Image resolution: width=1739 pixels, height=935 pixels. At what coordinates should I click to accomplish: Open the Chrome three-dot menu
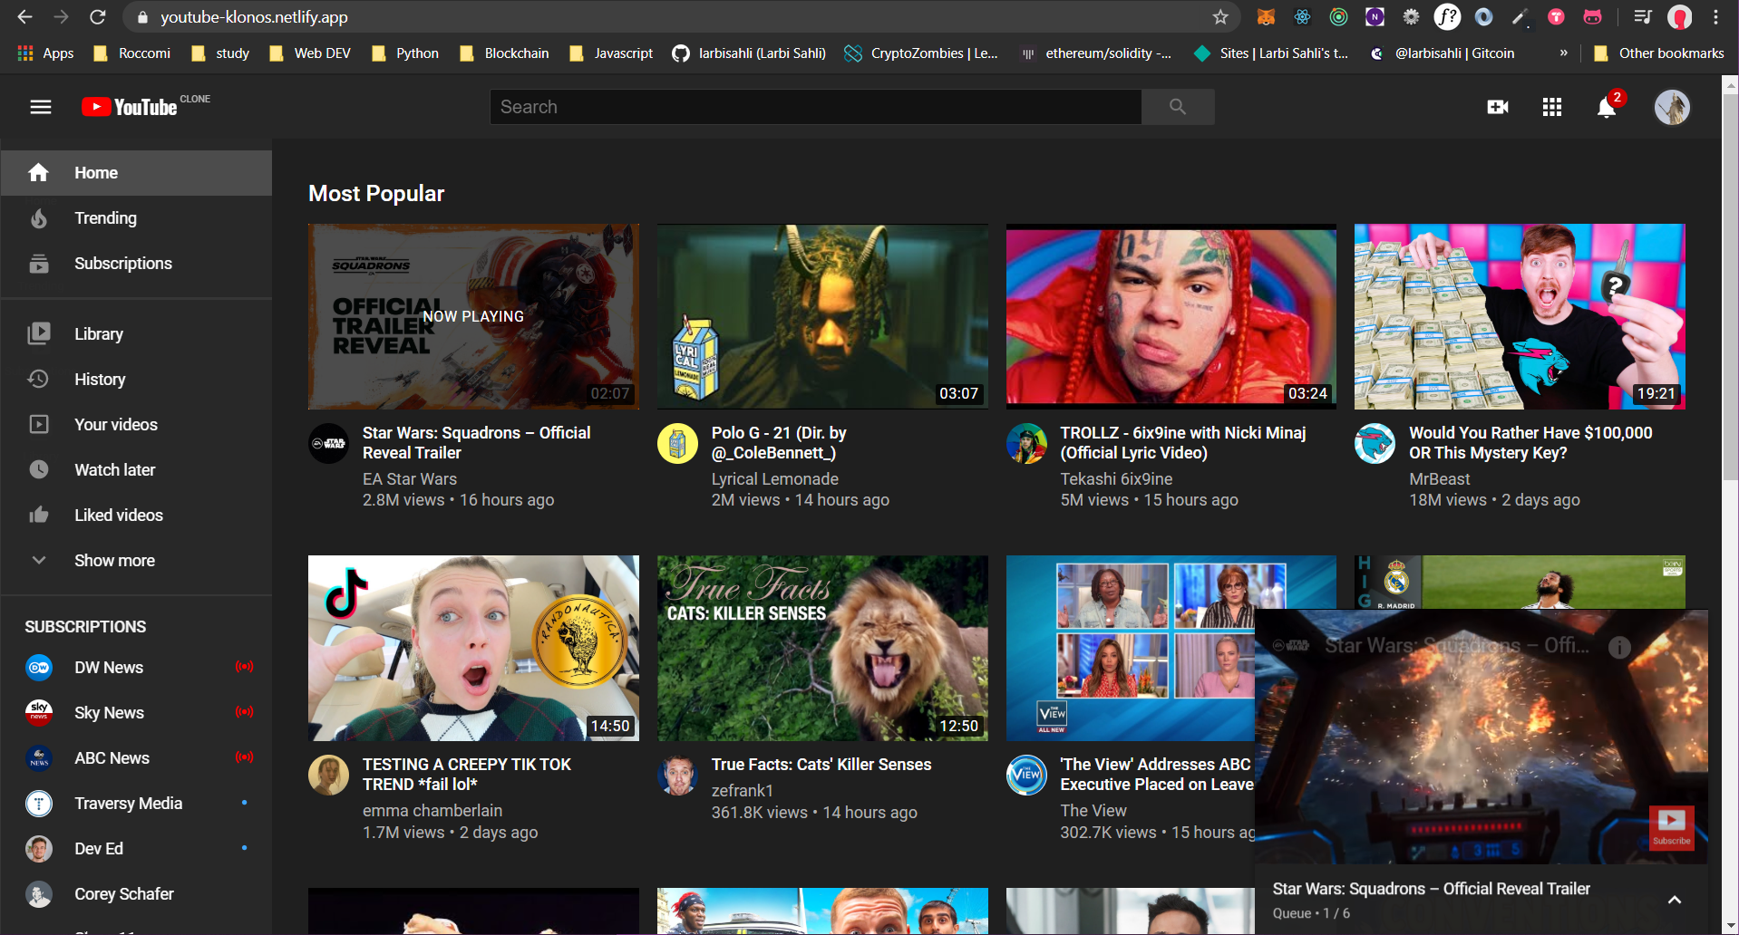(1715, 17)
